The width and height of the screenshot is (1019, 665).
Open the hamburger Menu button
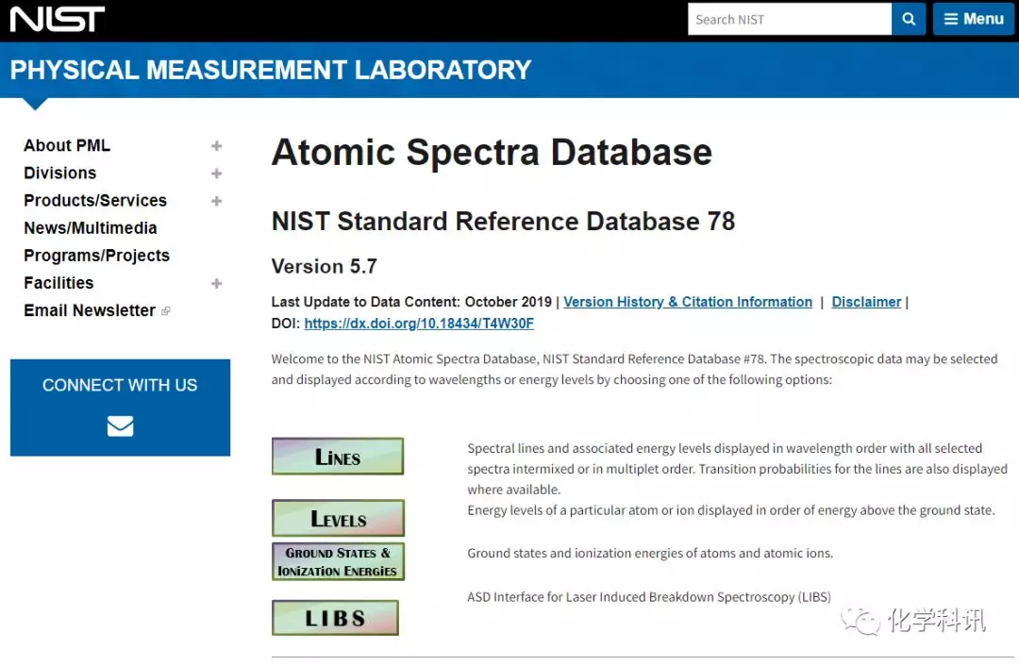(973, 19)
